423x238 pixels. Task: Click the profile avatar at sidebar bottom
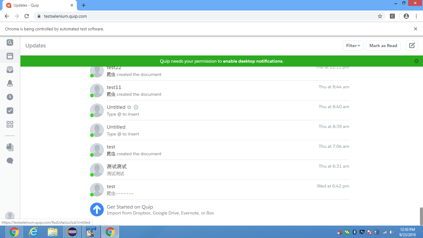coord(10,216)
